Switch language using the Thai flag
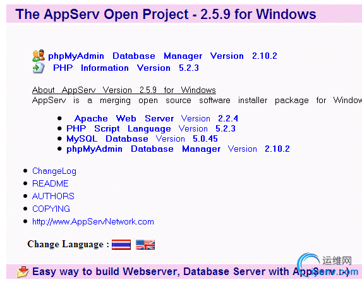The height and width of the screenshot is (282, 362). pyautogui.click(x=121, y=245)
